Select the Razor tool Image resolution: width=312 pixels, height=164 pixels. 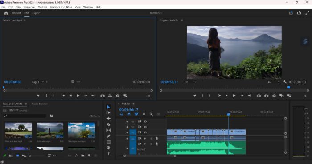[x=108, y=124]
